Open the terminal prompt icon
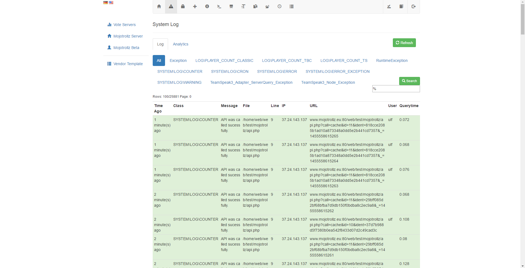The image size is (525, 268). tap(219, 7)
